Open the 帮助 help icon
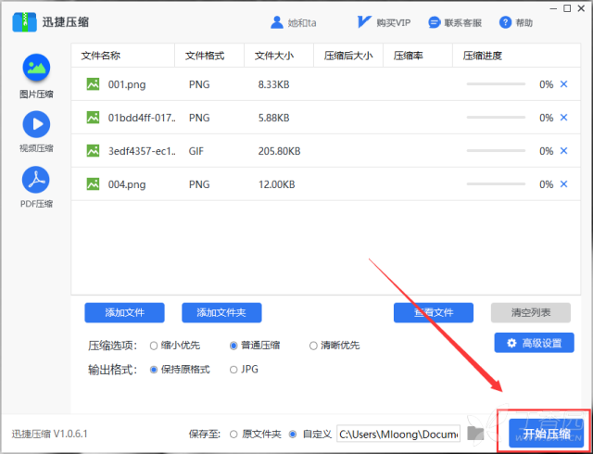 click(505, 22)
